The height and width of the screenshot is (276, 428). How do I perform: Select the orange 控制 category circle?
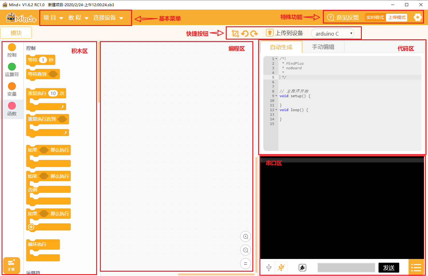point(12,47)
